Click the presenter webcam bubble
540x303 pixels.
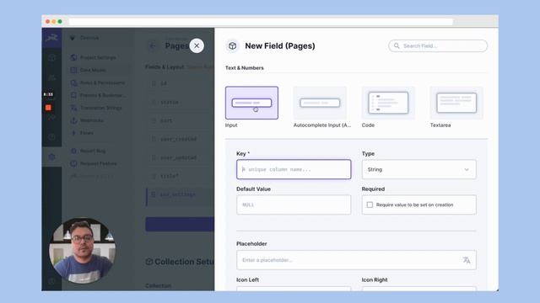pos(83,251)
